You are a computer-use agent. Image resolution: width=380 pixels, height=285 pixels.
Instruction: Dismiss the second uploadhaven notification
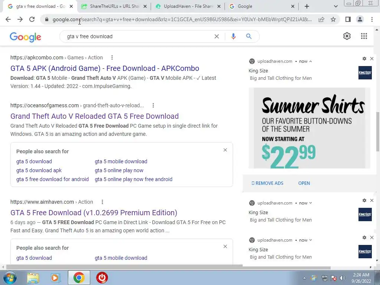click(372, 200)
